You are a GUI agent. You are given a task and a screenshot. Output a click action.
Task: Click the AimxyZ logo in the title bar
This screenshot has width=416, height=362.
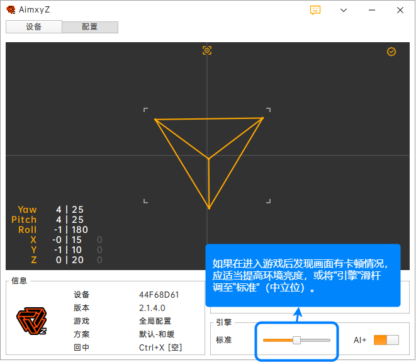click(11, 10)
